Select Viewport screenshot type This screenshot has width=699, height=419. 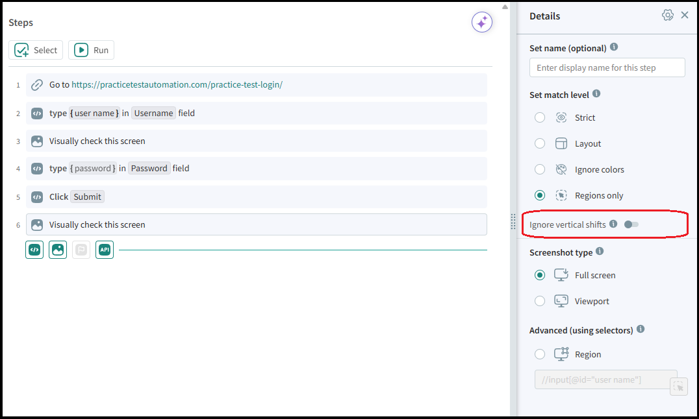click(540, 301)
